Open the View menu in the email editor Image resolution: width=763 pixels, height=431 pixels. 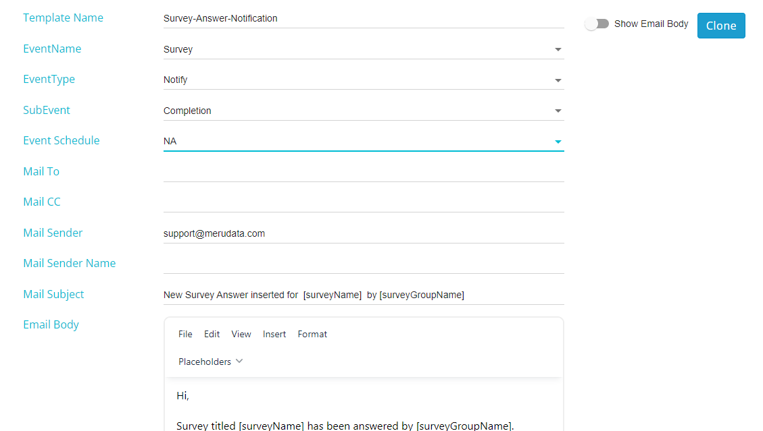tap(241, 335)
